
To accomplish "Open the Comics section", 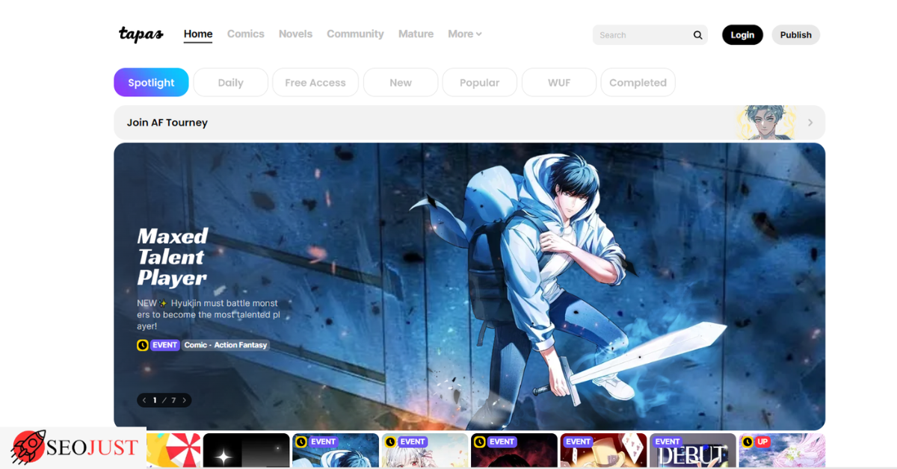I will point(246,34).
